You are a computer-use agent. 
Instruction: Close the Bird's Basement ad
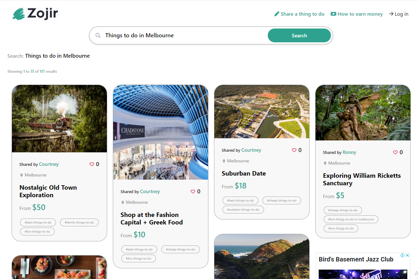(x=407, y=255)
